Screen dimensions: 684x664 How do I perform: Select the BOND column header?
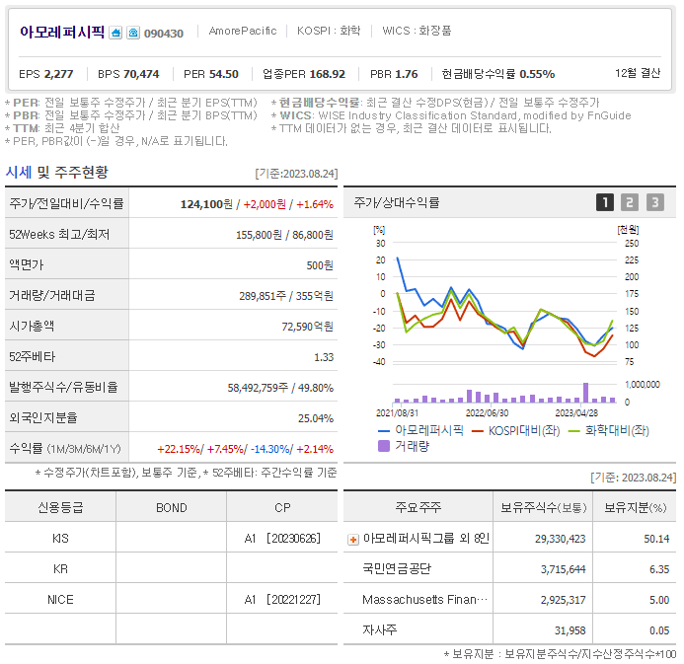click(172, 508)
